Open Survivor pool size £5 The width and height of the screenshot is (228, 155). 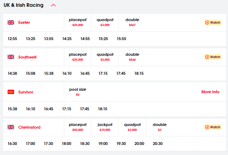[78, 92]
